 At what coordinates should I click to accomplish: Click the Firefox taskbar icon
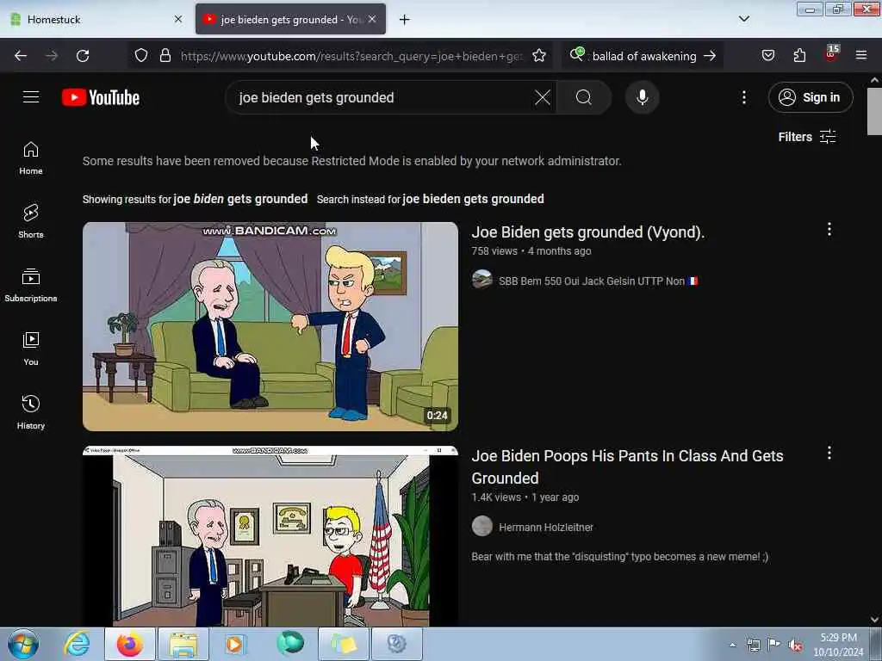click(x=130, y=644)
